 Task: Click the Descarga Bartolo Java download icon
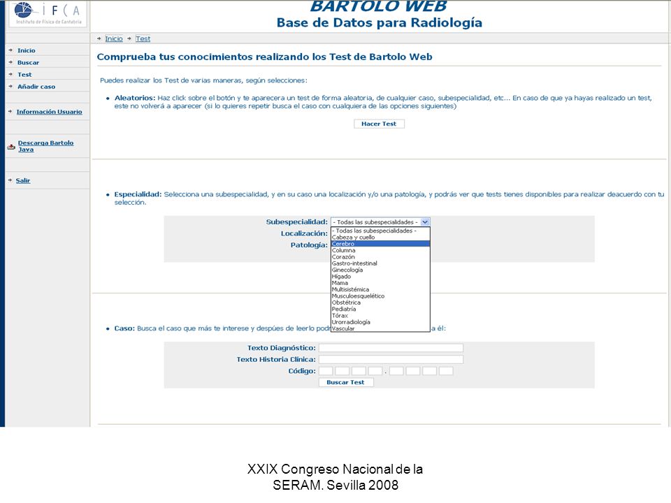pos(11,147)
